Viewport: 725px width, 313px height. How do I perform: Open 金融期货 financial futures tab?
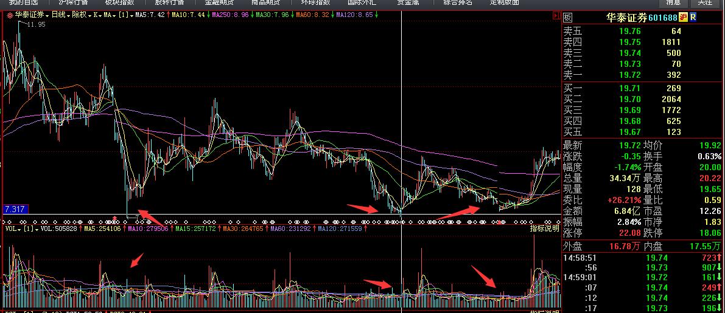pos(219,2)
